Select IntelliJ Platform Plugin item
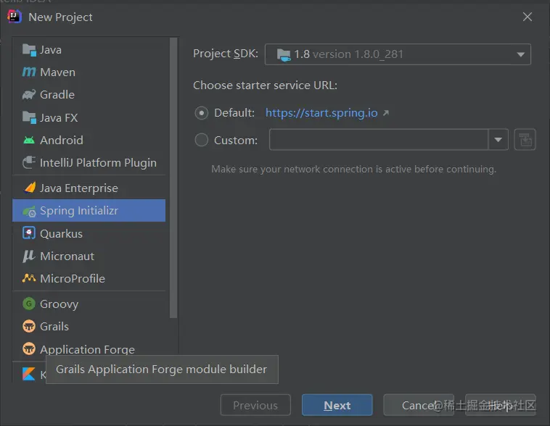550x426 pixels. pyautogui.click(x=98, y=163)
